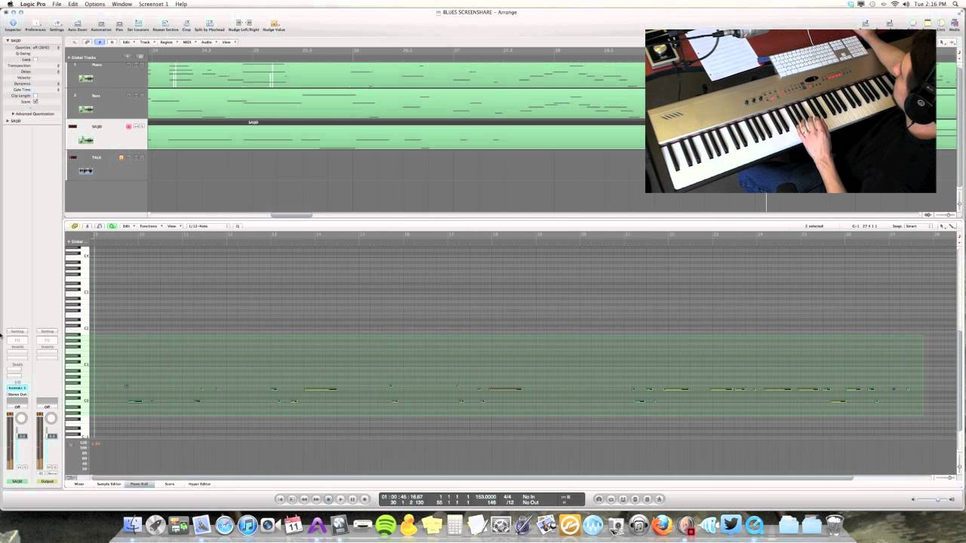
Task: Click the Settings toolbar icon
Action: click(x=57, y=23)
